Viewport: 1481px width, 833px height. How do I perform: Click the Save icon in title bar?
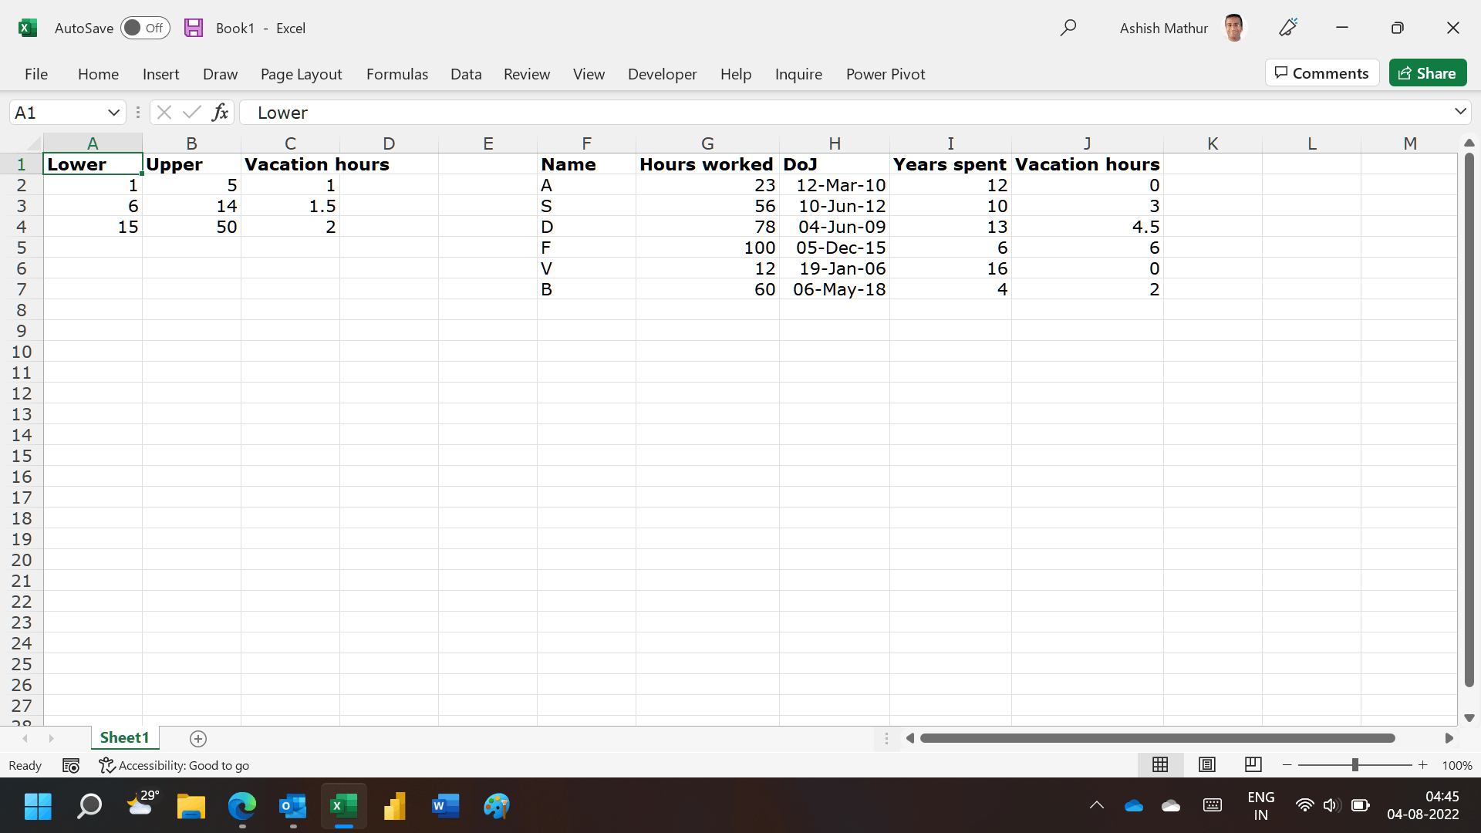click(194, 28)
